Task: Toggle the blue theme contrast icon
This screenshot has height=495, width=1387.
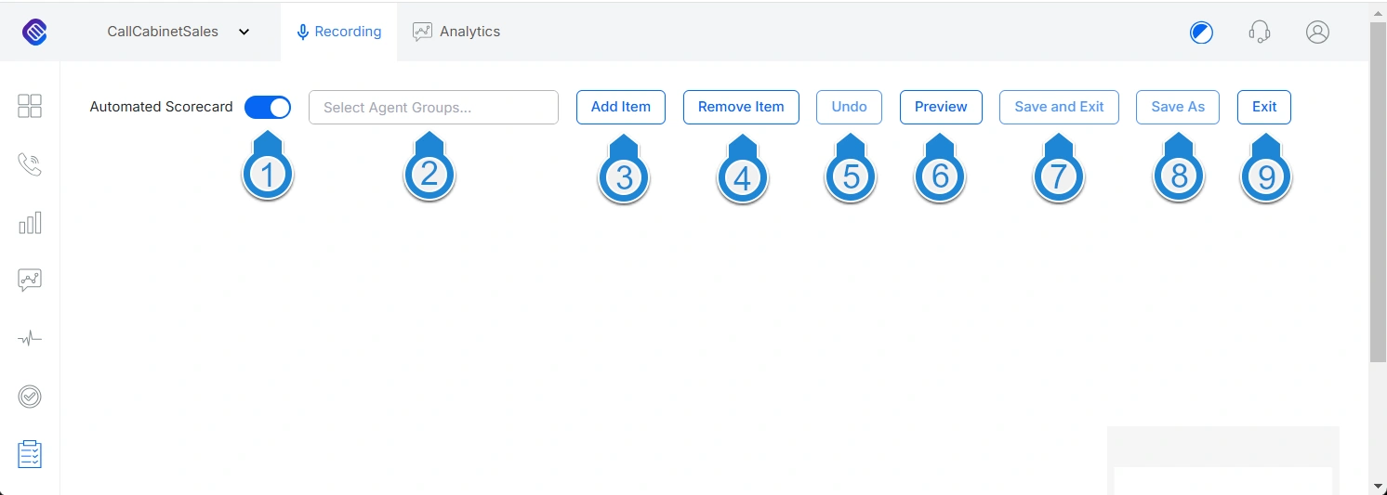Action: [1201, 33]
